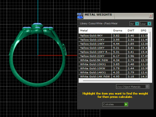
Task: Click the Calculate button
Action: point(115,104)
